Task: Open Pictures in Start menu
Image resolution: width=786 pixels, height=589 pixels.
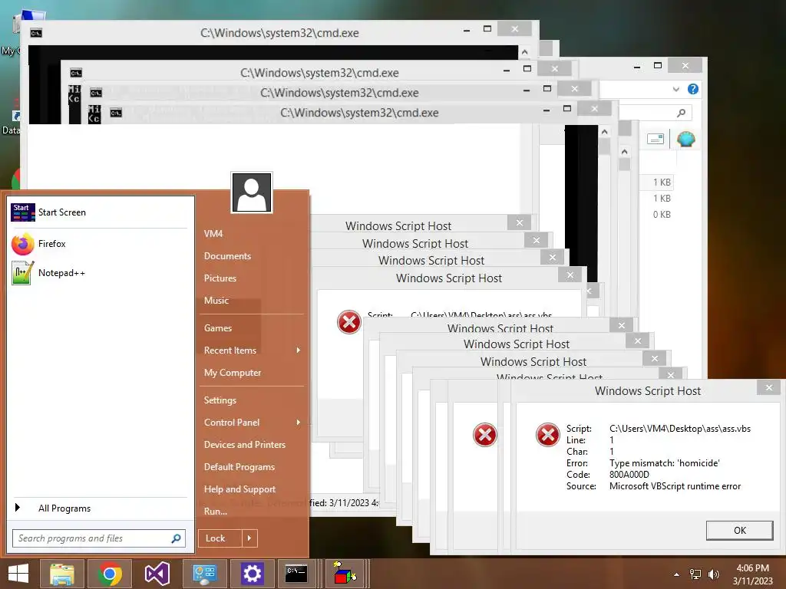Action: click(x=220, y=278)
